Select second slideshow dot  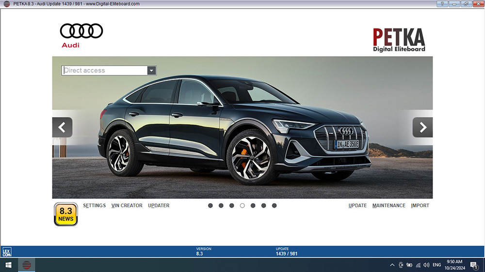coord(221,206)
